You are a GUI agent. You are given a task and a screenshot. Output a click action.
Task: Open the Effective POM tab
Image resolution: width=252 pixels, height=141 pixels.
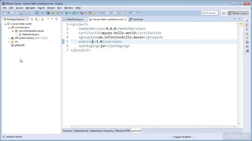pyautogui.click(x=122, y=131)
